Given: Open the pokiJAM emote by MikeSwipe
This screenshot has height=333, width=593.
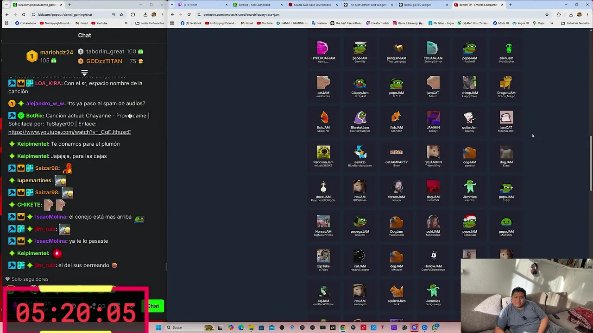Looking at the screenshot, I should pos(433,225).
